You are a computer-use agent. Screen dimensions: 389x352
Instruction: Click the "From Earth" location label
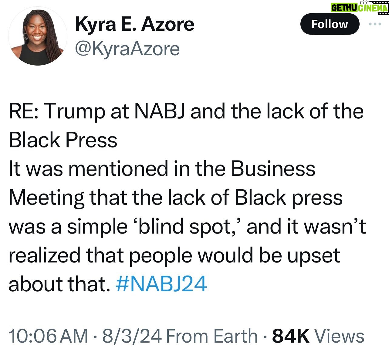211,336
